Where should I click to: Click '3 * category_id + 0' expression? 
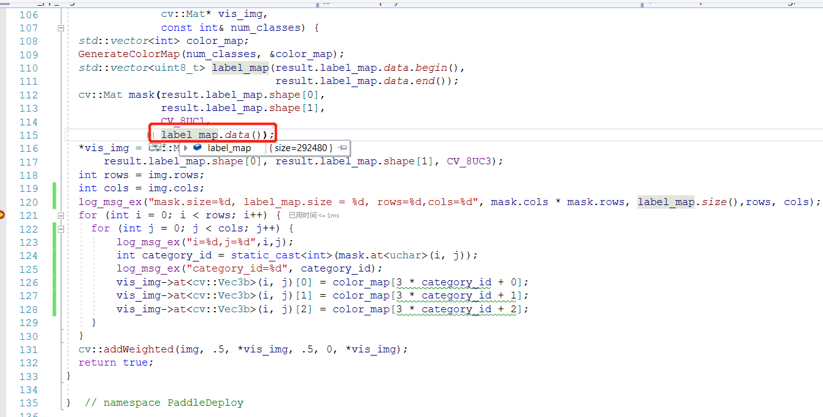tap(460, 282)
